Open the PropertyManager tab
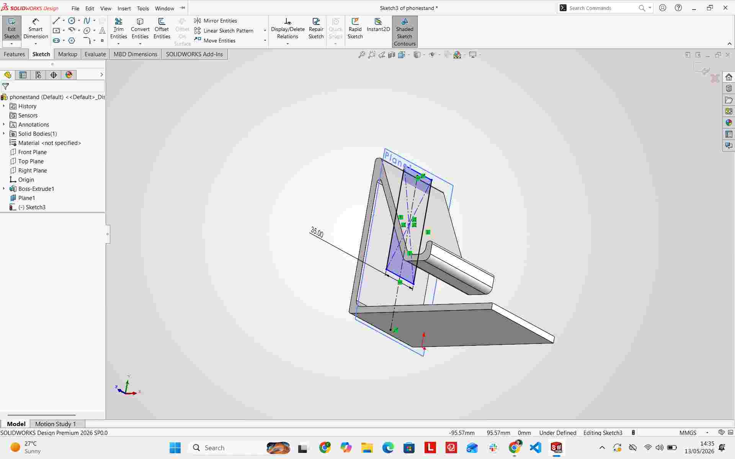This screenshot has height=459, width=735. (23, 75)
